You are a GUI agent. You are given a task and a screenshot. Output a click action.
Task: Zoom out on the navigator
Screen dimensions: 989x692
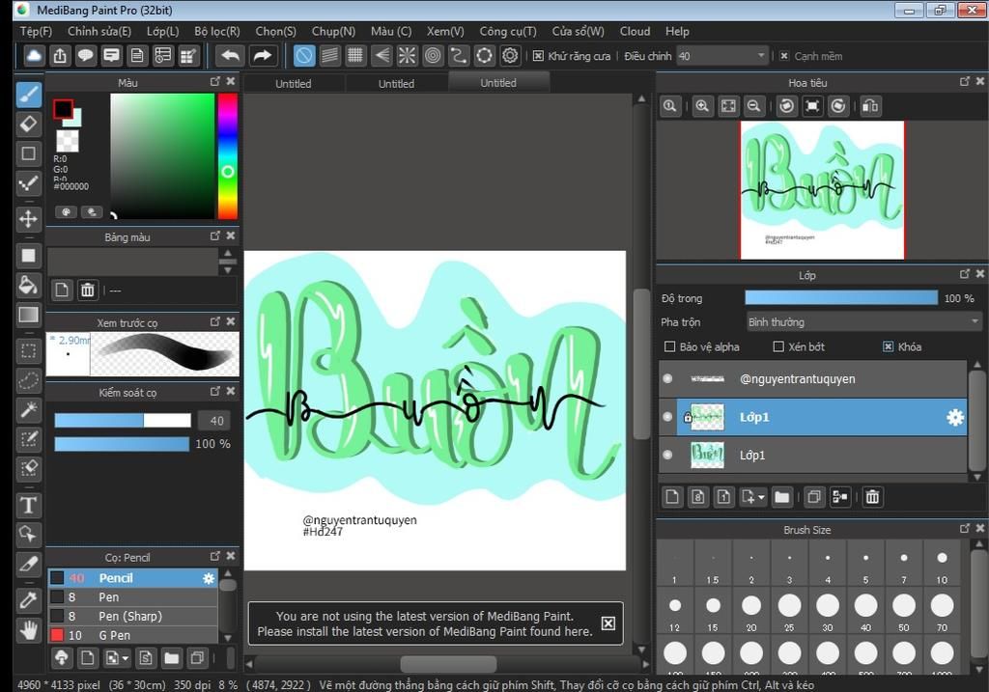753,106
